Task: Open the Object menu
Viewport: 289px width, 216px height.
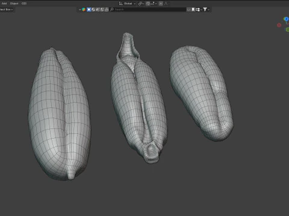Action: click(14, 4)
